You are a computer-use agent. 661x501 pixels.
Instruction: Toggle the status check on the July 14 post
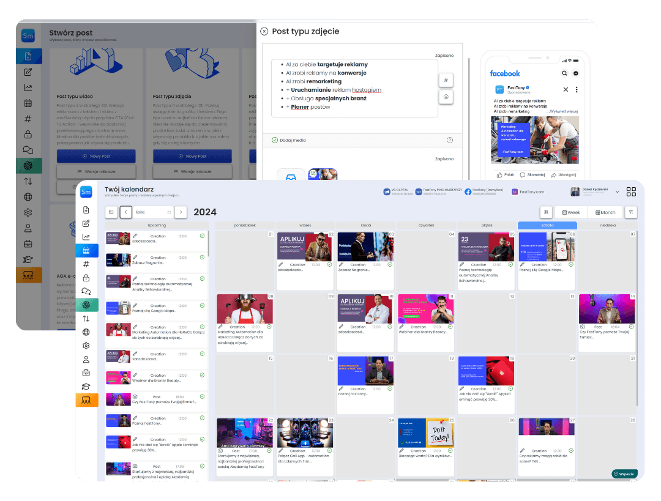coord(632,327)
